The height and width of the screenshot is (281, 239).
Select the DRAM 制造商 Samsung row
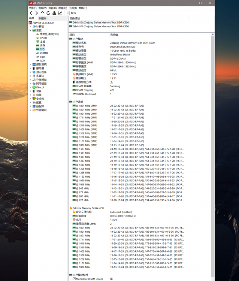127,86
